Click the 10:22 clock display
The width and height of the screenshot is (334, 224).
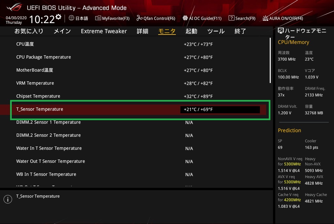pyautogui.click(x=42, y=20)
